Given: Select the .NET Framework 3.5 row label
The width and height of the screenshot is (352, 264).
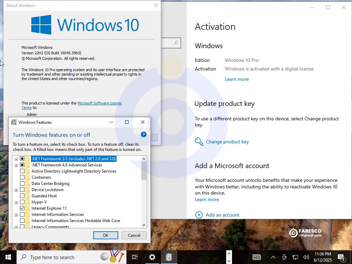Looking at the screenshot, I should point(74,159).
